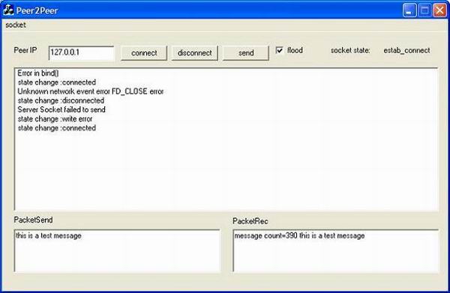450x293 pixels.
Task: Minimize the Peer2Peer window
Action: click(409, 10)
